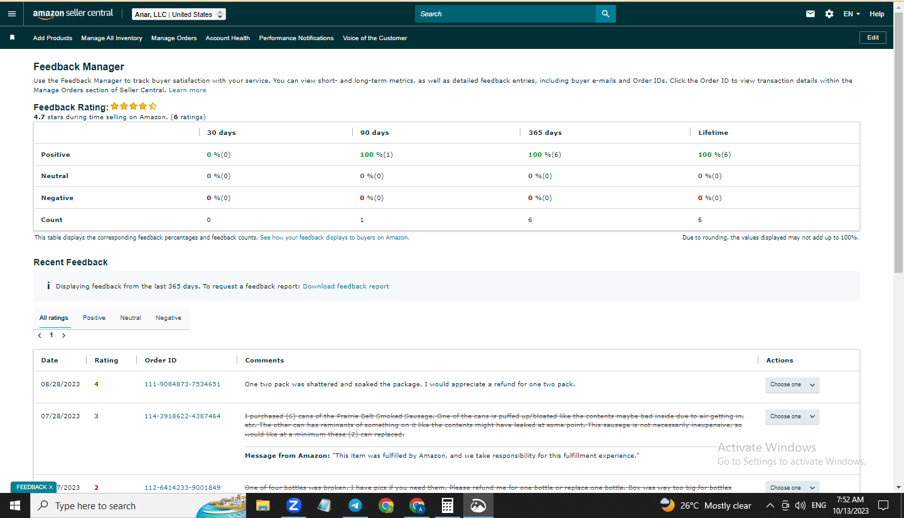Screen dimensions: 904x518
Task: Click the Edit button in navigation bar
Action: (x=873, y=38)
